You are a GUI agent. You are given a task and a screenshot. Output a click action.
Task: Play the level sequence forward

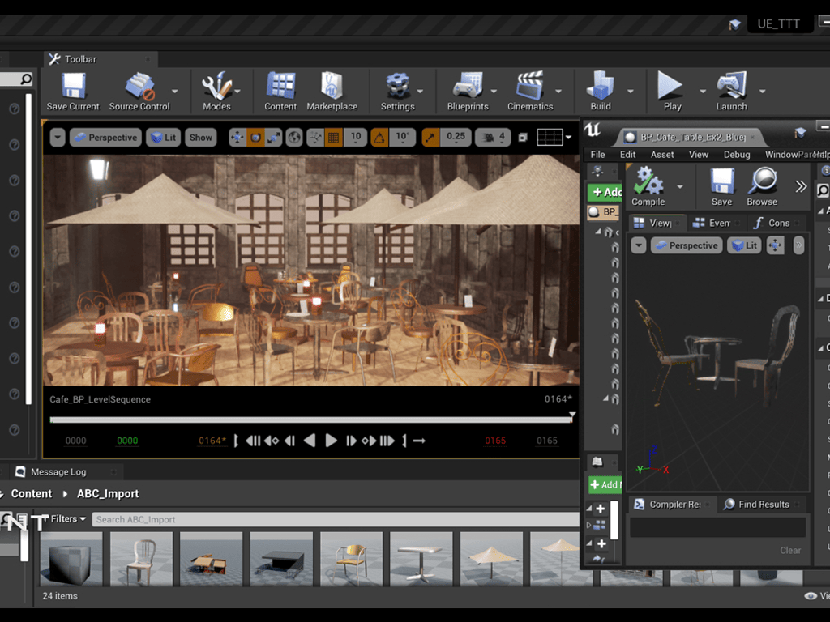click(x=331, y=441)
